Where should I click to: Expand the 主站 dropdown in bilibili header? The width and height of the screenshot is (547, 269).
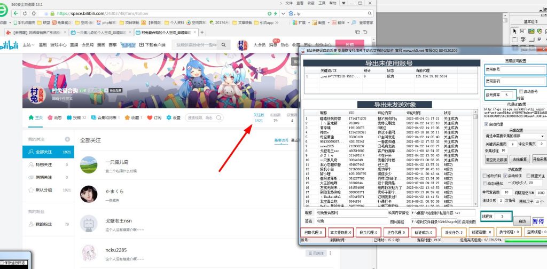click(x=28, y=45)
